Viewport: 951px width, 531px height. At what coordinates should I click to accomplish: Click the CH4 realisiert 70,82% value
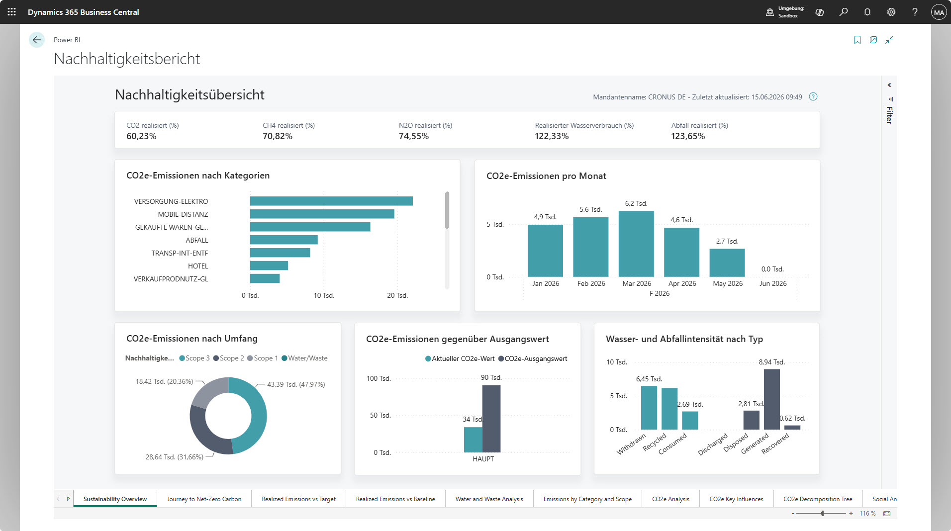tap(278, 136)
